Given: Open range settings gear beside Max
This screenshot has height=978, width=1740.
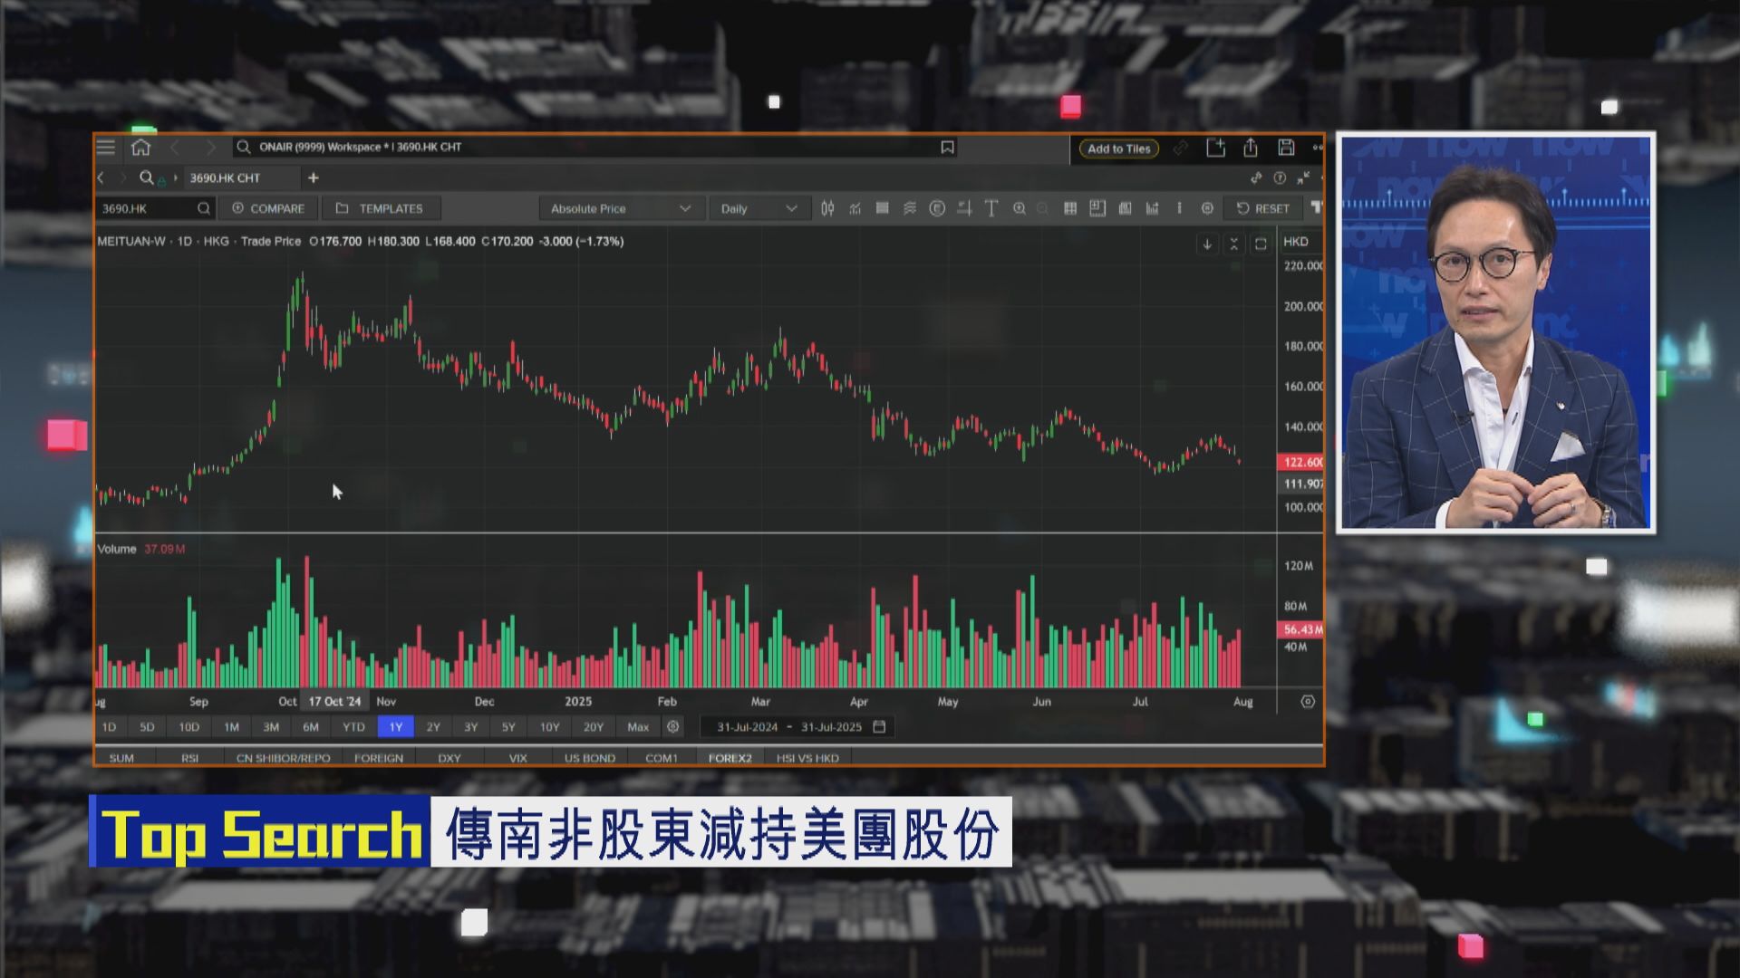Looking at the screenshot, I should pyautogui.click(x=672, y=726).
